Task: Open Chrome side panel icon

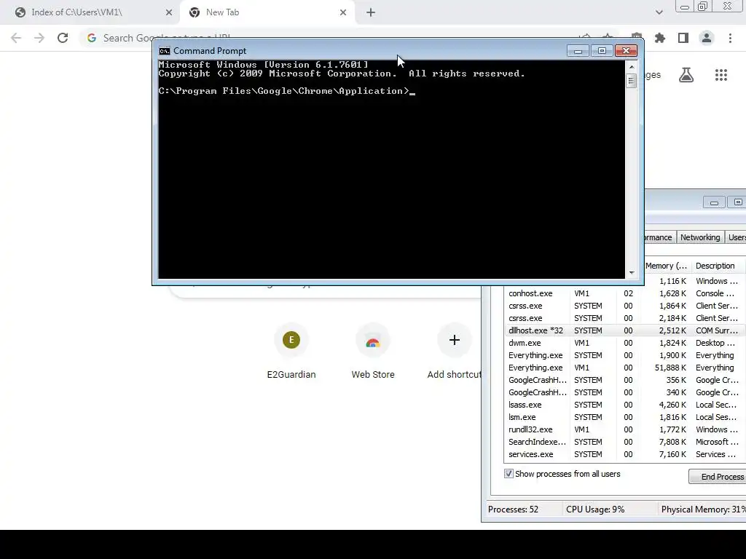Action: [x=683, y=38]
